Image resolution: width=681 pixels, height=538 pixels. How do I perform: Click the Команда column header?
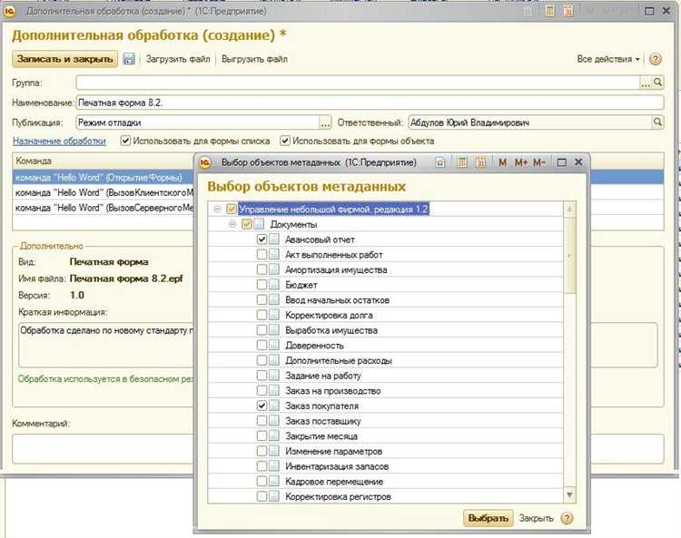104,161
